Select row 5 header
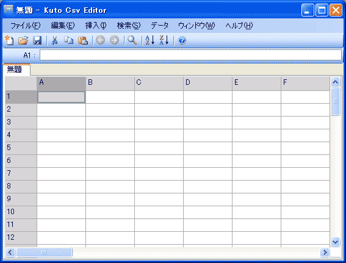 [21, 148]
